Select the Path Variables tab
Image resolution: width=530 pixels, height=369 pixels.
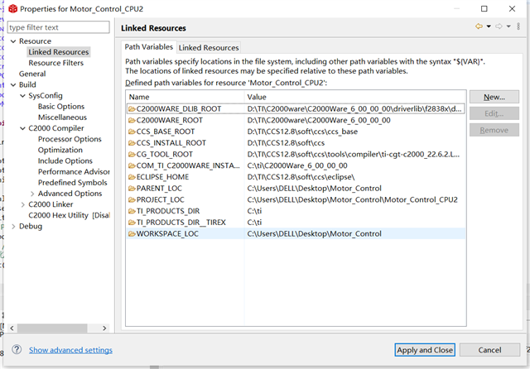click(x=149, y=47)
